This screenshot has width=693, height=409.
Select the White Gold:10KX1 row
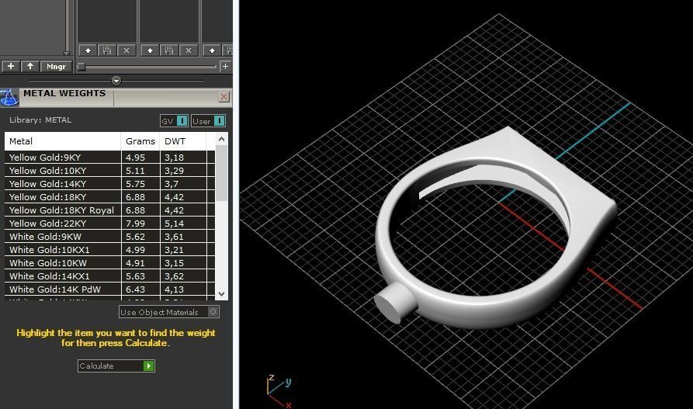[109, 250]
